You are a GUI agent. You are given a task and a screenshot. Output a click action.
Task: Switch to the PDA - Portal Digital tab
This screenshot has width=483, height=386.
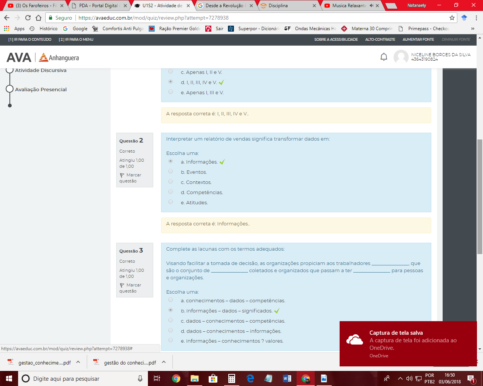pyautogui.click(x=98, y=6)
